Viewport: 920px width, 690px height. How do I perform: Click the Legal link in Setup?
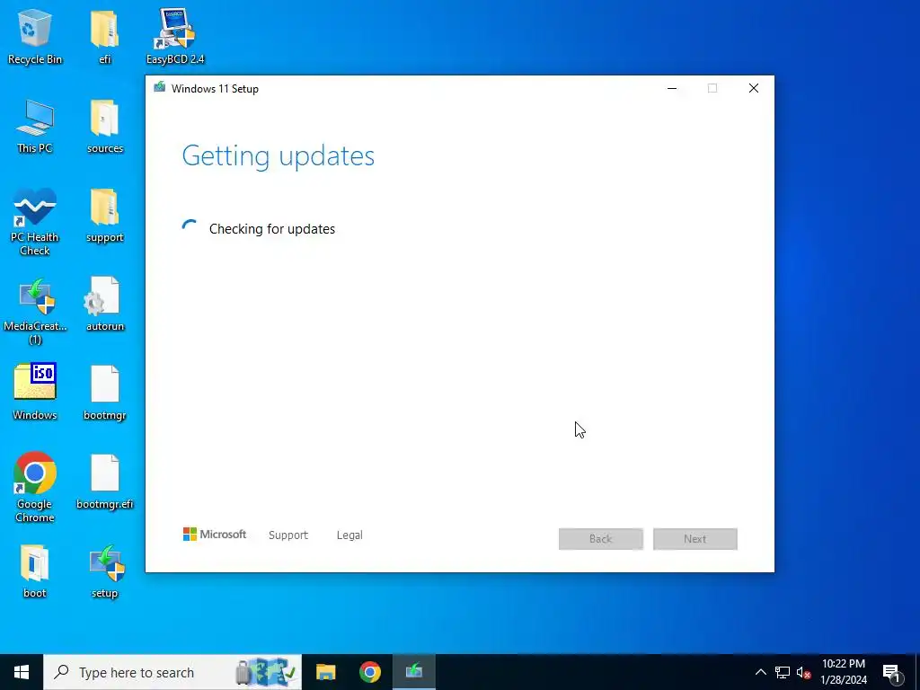pos(349,535)
